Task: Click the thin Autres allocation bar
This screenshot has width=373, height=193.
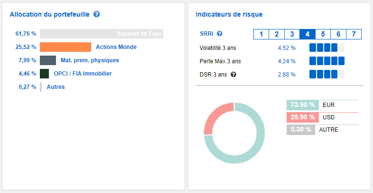Action: [x=41, y=87]
